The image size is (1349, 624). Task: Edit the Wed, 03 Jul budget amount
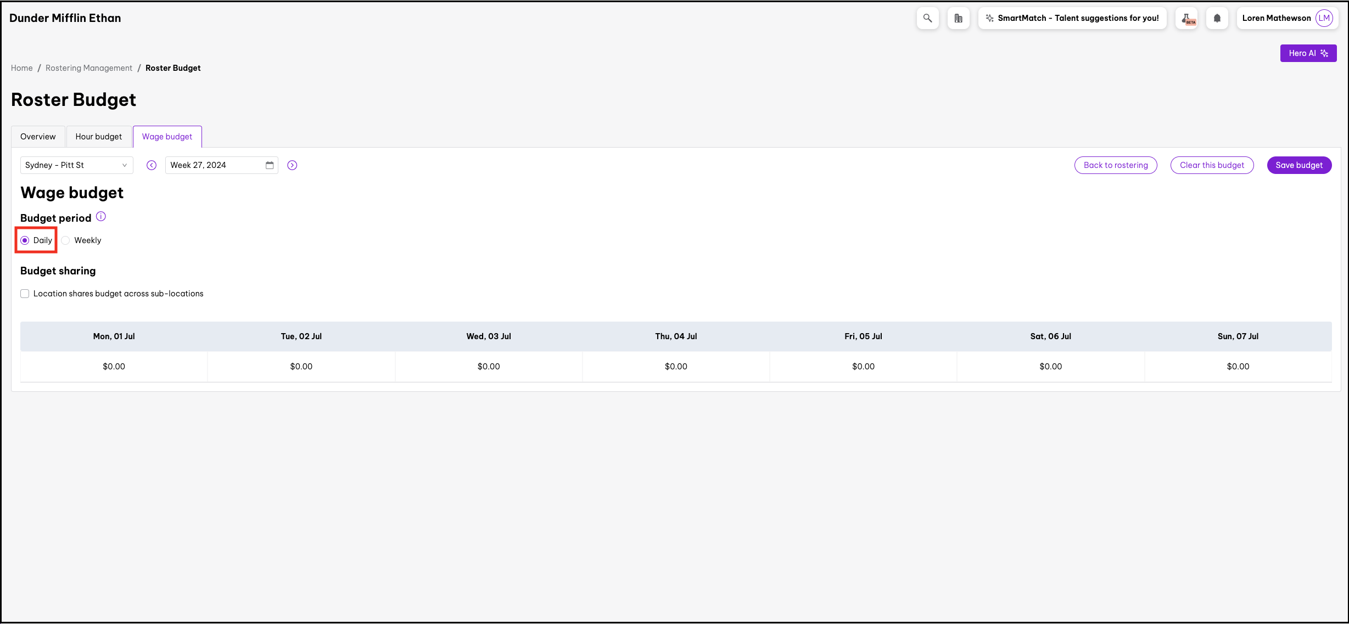coord(489,367)
